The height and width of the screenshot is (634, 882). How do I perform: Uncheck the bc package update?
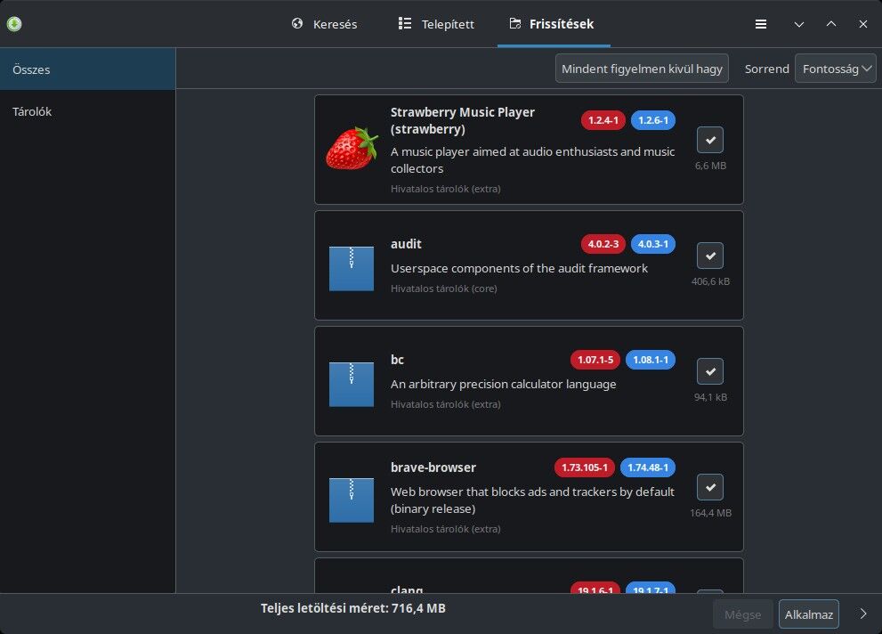tap(710, 371)
